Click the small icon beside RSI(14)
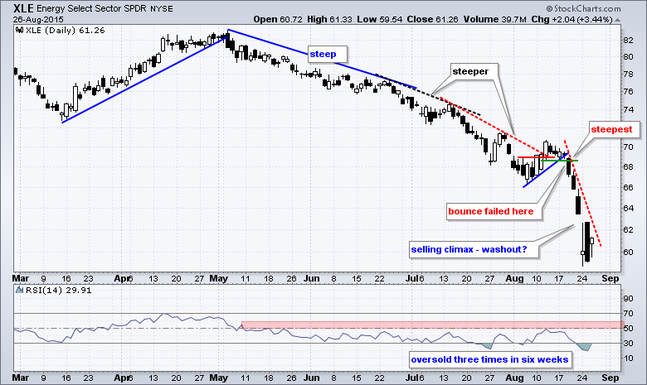This screenshot has width=647, height=385. tap(19, 290)
